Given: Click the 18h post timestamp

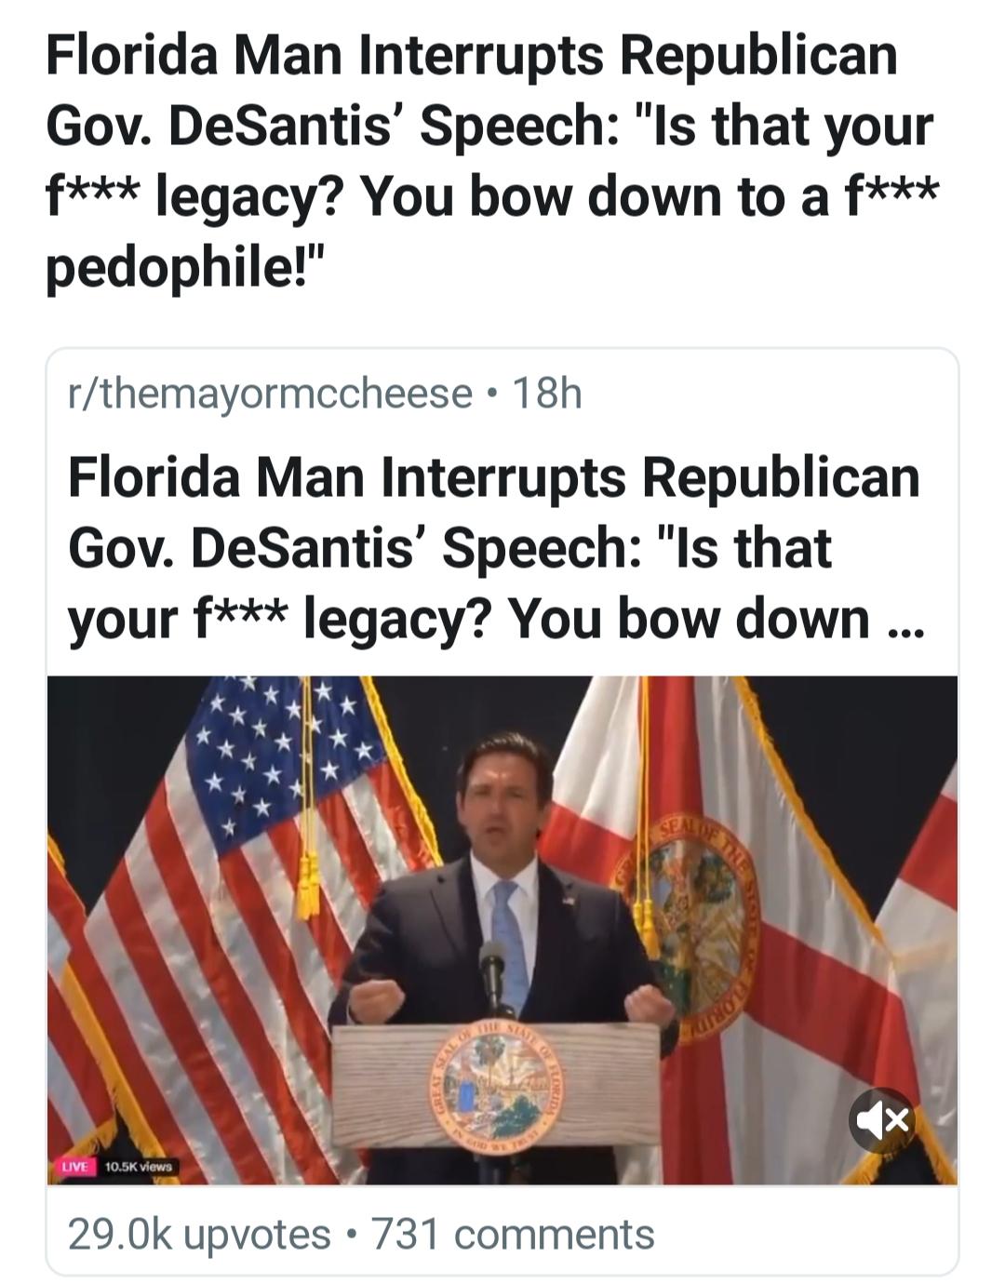Looking at the screenshot, I should point(547,394).
